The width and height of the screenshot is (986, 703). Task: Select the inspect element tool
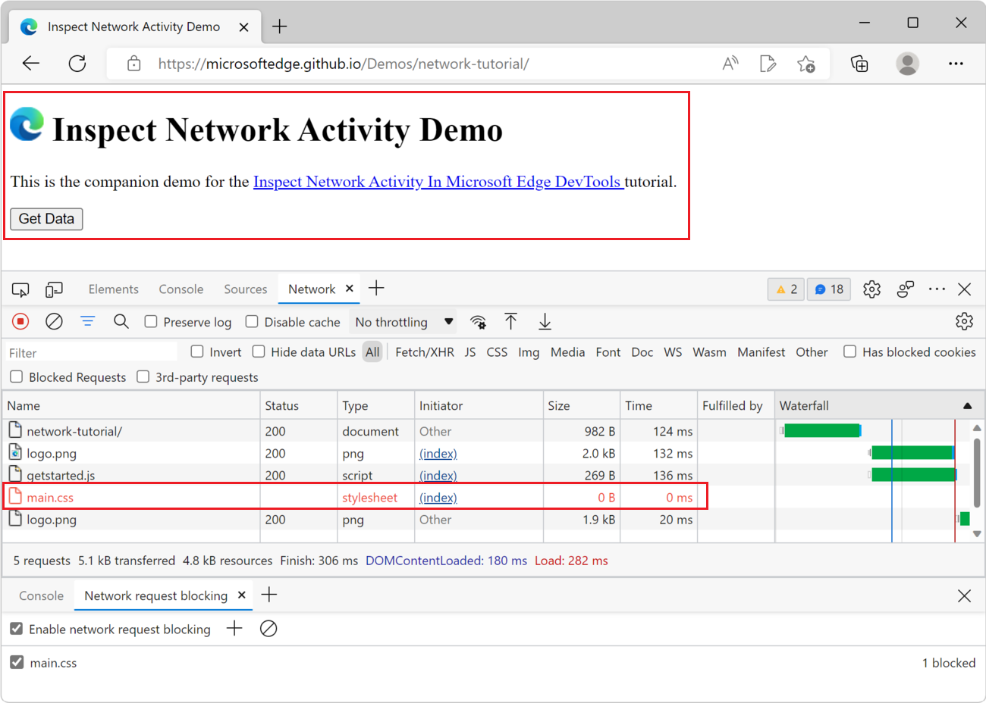click(x=20, y=289)
